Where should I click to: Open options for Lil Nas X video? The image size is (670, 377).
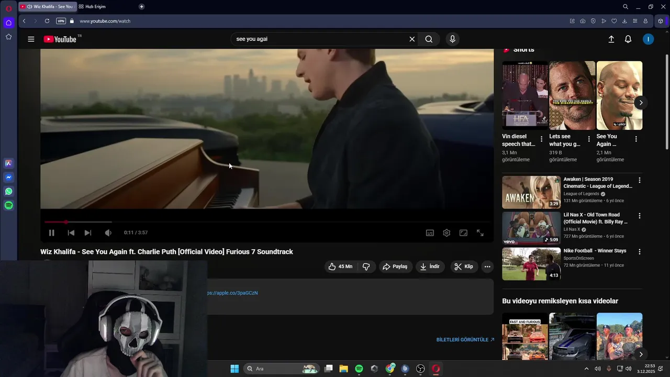click(x=639, y=216)
